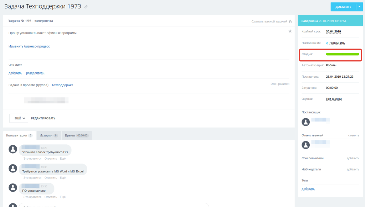The image size is (365, 207).
Task: Click 'Это нравится' under the first comment
Action: 32,159
